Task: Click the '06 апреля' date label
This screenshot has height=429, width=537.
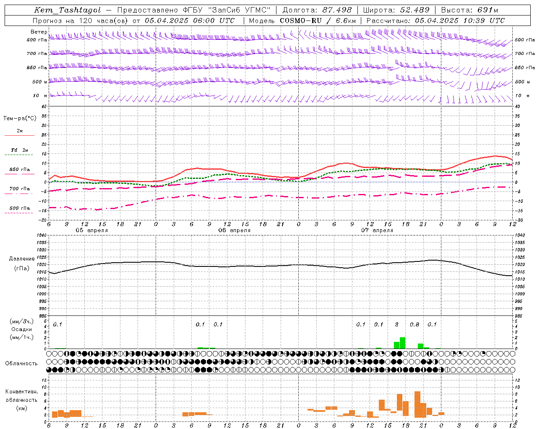Action: click(234, 230)
